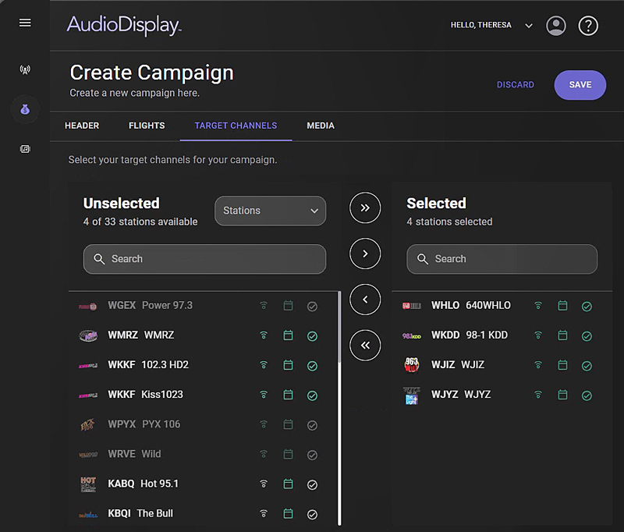Open the campaigns money bag sidebar icon
This screenshot has width=624, height=532.
25,109
